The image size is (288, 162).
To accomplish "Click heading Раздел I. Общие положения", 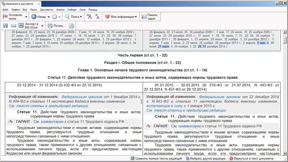I will click(143, 63).
